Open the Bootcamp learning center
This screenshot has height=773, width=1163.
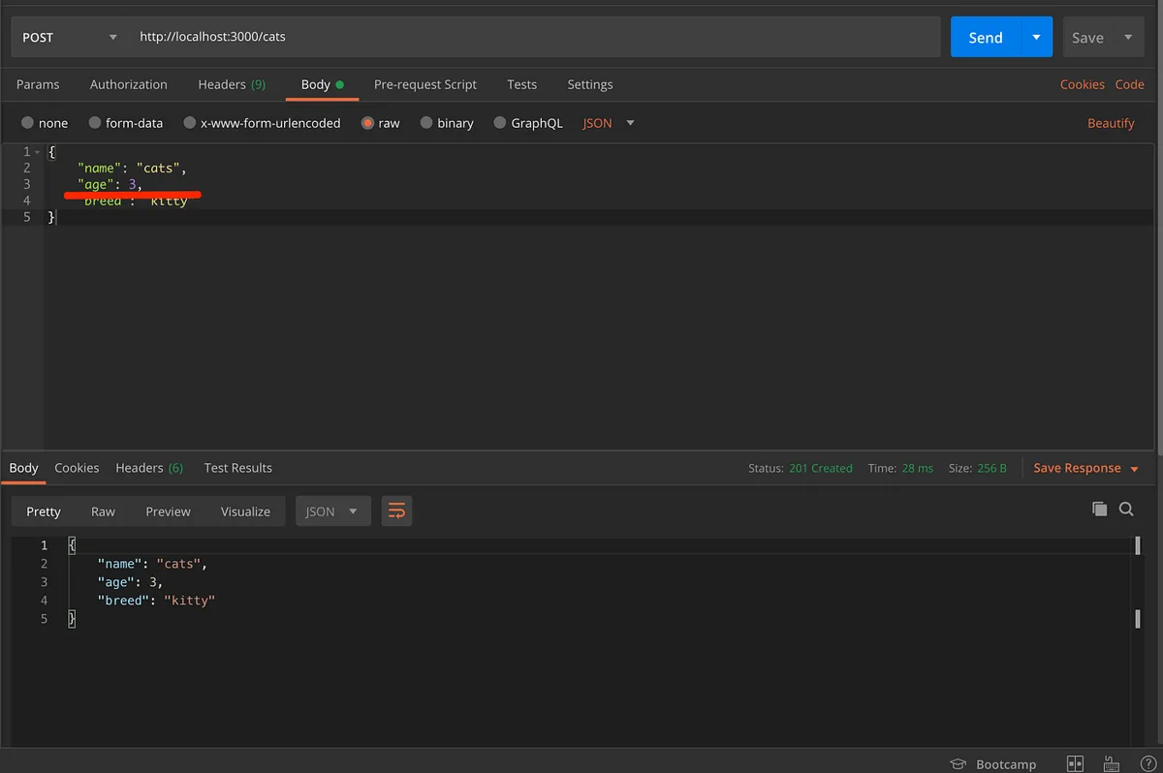[x=993, y=763]
